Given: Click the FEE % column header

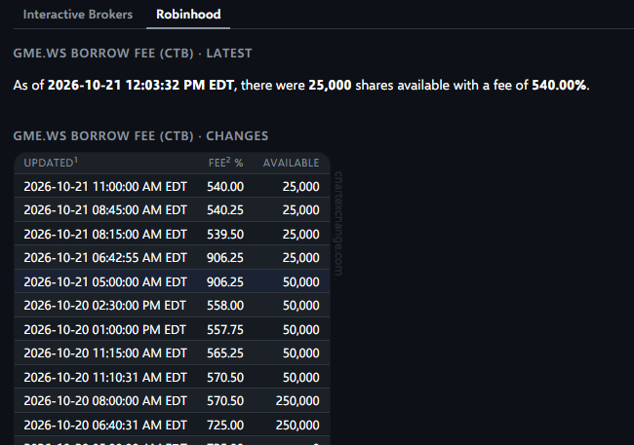Looking at the screenshot, I should 225,163.
